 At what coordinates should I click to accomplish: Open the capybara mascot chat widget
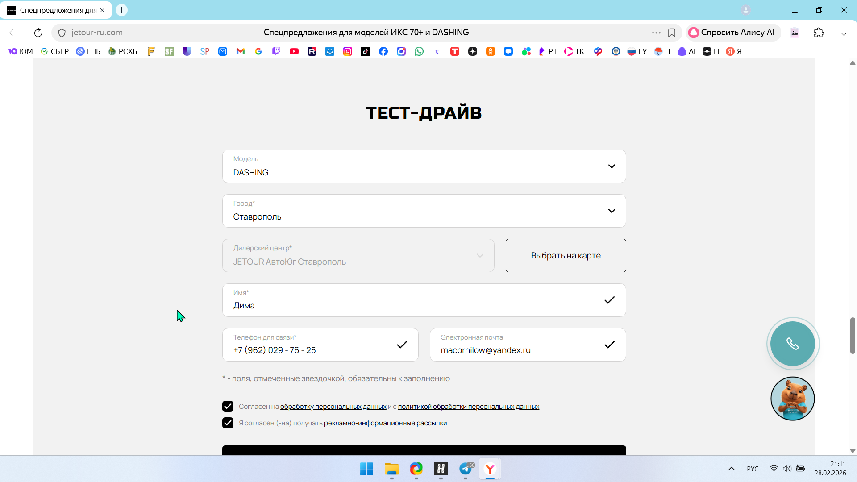pyautogui.click(x=792, y=398)
